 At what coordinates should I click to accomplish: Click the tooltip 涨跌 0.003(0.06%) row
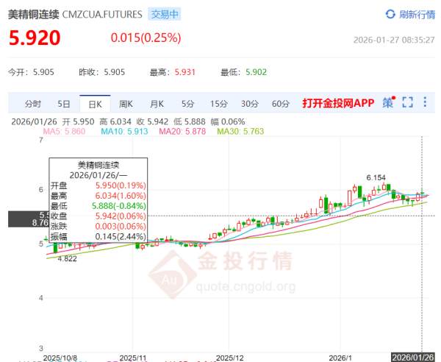click(x=98, y=226)
